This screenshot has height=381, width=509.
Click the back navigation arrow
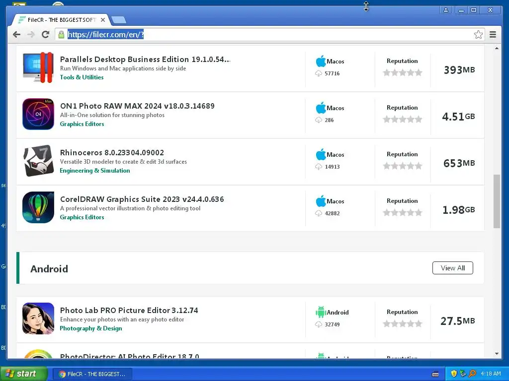(16, 34)
